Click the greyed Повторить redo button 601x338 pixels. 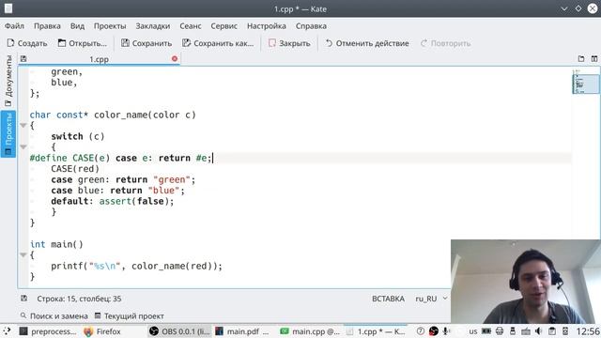445,43
